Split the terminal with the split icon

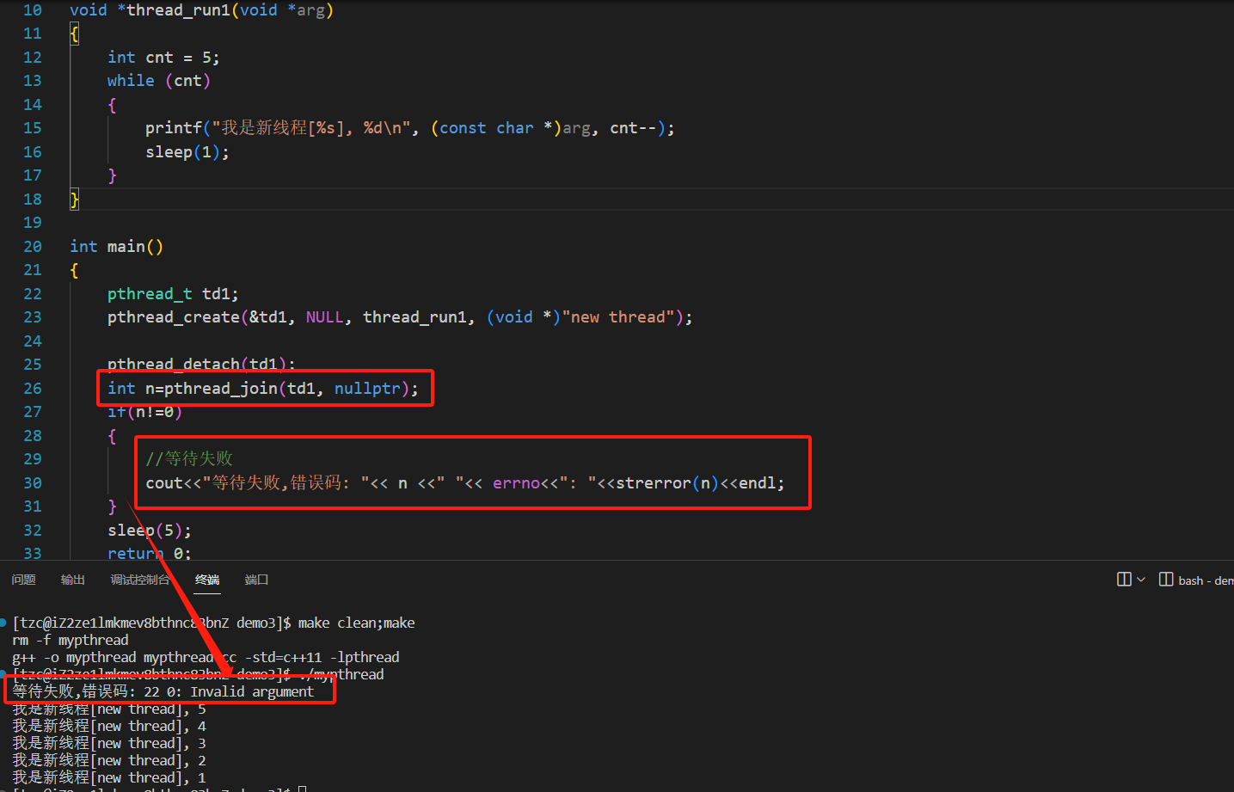point(1124,580)
